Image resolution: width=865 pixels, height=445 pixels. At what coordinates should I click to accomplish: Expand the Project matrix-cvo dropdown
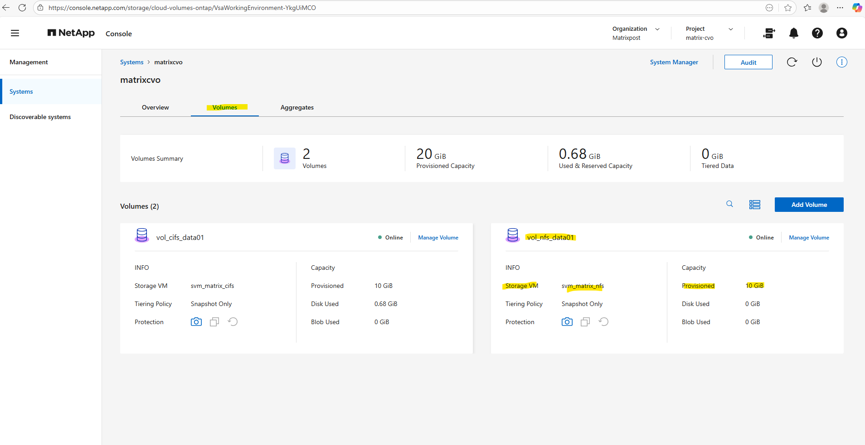point(730,29)
